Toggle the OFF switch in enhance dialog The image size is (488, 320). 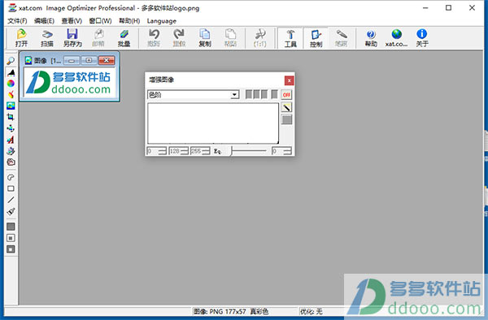click(x=286, y=94)
